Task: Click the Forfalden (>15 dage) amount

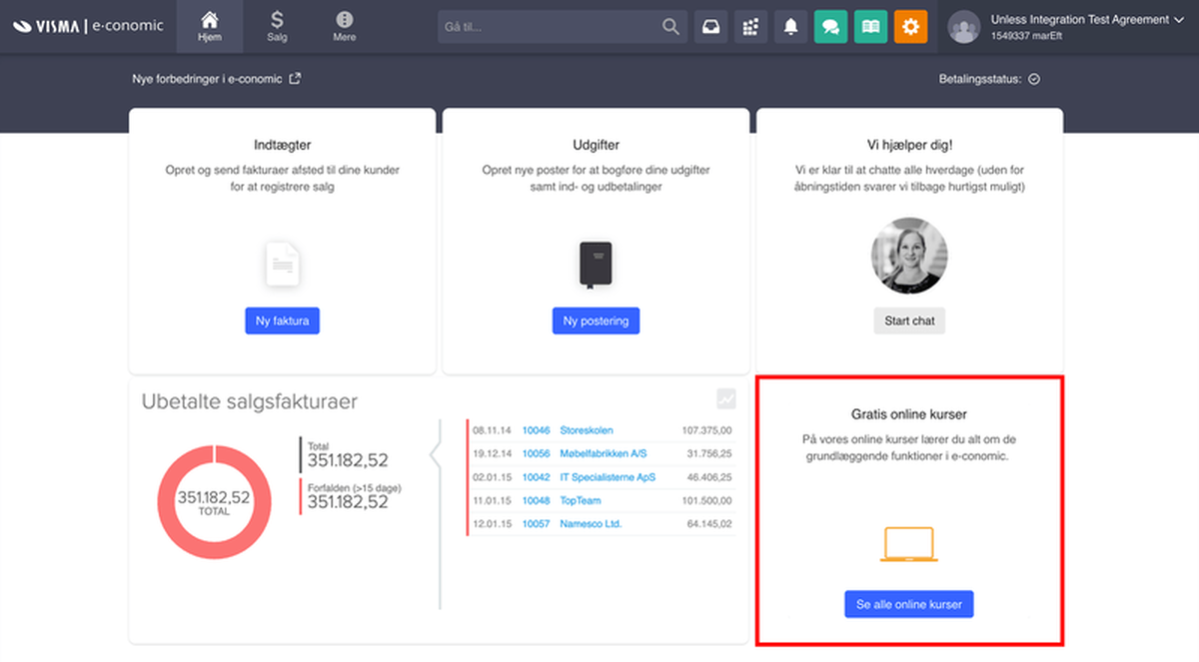Action: click(348, 502)
